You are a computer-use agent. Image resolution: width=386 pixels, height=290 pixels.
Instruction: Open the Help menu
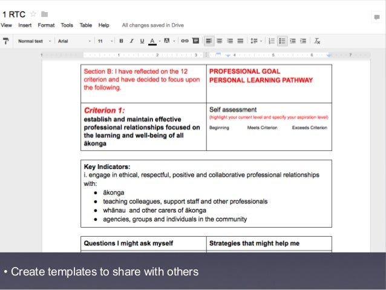[103, 25]
